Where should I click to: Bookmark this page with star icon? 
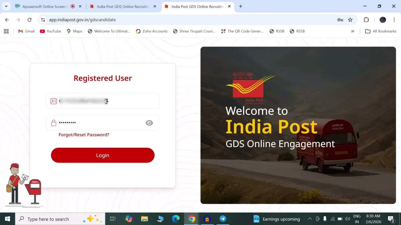click(x=350, y=20)
